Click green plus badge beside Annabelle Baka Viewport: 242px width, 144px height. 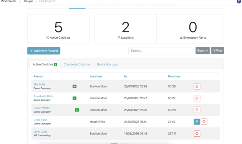75,98
